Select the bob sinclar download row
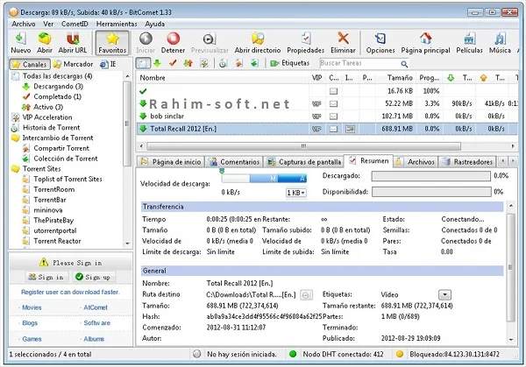The height and width of the screenshot is (367, 526). pyautogui.click(x=327, y=116)
